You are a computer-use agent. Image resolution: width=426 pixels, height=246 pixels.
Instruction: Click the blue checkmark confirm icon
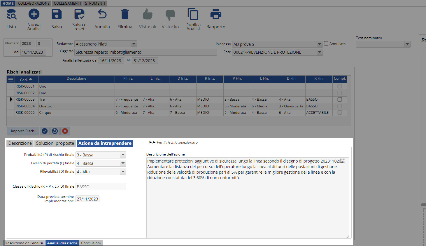click(x=45, y=131)
